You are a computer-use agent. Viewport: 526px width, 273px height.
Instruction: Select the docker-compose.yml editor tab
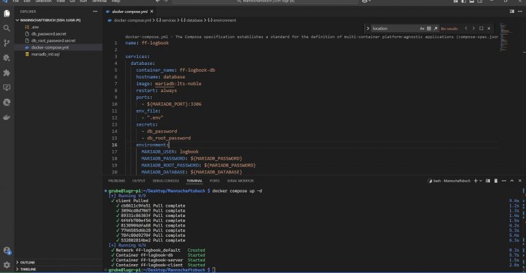(130, 12)
